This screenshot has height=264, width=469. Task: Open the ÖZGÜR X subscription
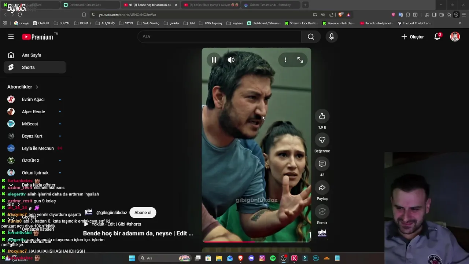coord(35,161)
